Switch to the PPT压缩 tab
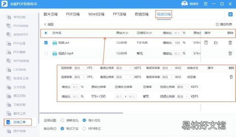 click(119, 14)
